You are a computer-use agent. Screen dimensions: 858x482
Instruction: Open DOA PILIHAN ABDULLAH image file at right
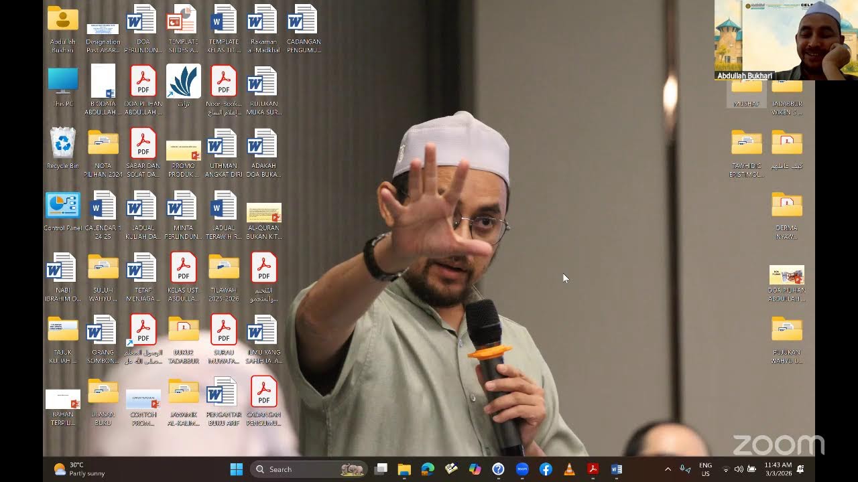[x=787, y=284]
